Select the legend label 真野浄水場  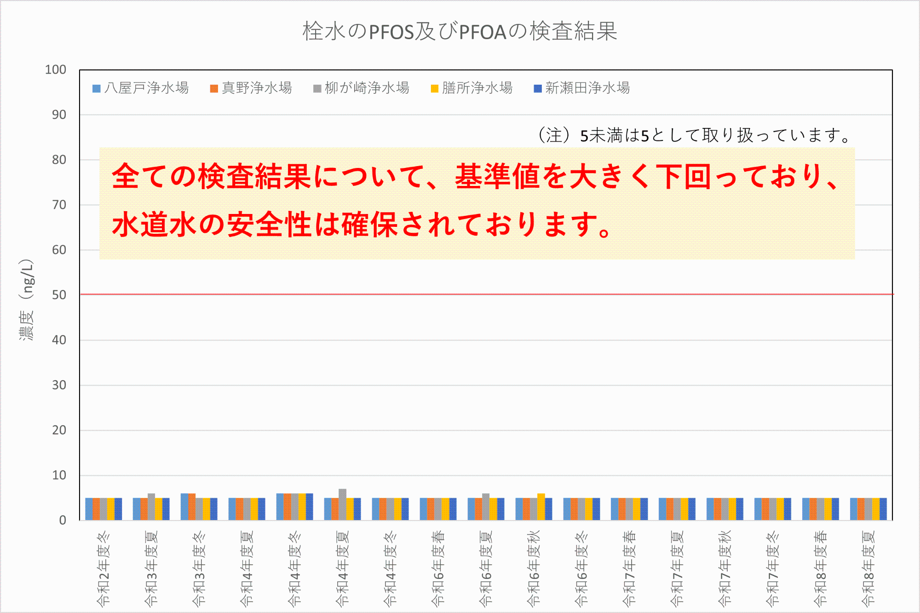coord(257,88)
